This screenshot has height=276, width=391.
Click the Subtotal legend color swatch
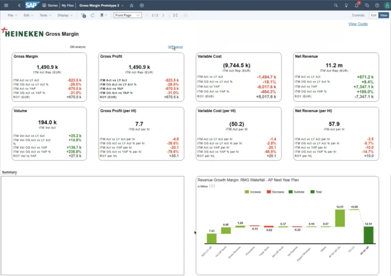(290, 191)
